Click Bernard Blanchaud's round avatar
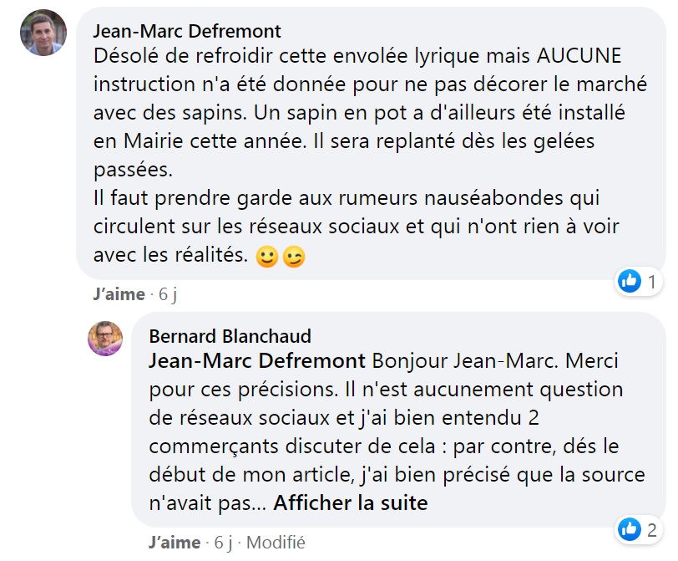This screenshot has width=678, height=561. 106,338
